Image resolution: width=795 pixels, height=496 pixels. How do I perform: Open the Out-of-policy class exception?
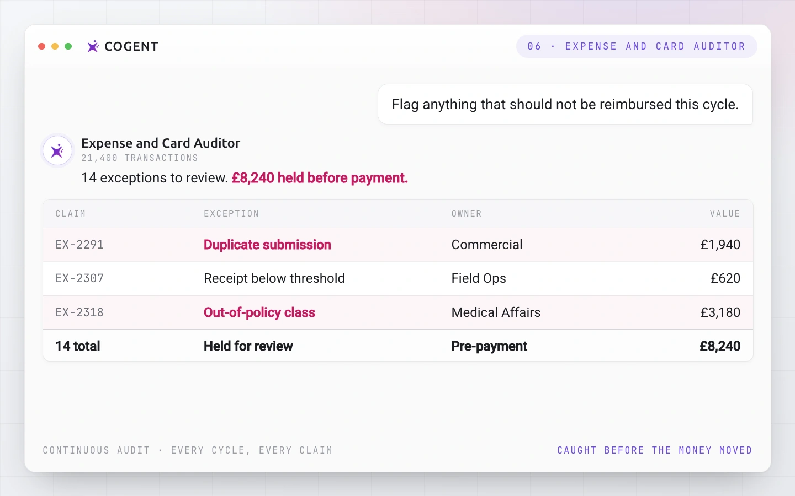point(259,312)
